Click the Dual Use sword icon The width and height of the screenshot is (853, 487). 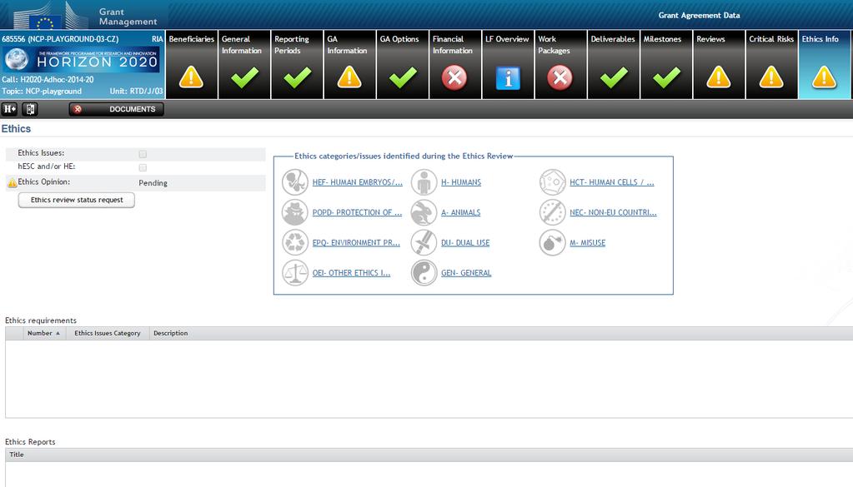[424, 242]
